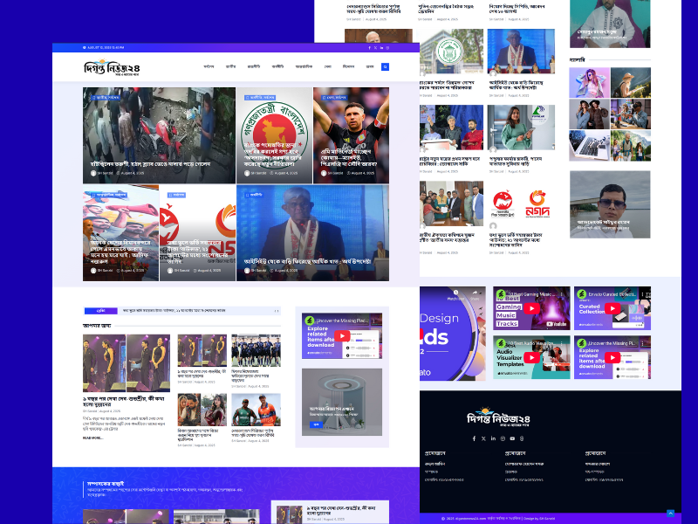Click the blue headline ticker label
Screen dimensions: 698x524
click(x=101, y=311)
